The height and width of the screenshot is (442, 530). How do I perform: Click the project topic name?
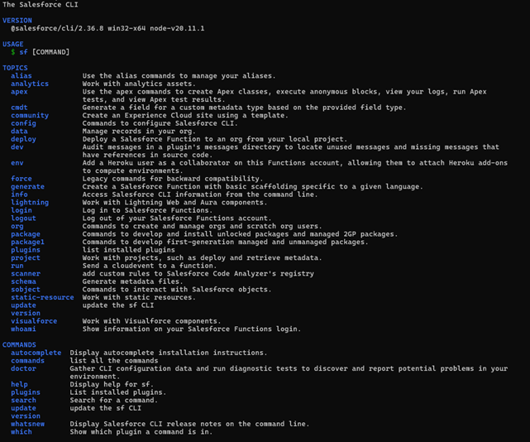click(x=26, y=258)
